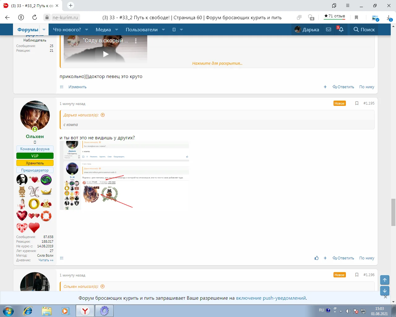
Task: Open permalink #1.195
Action: (369, 103)
